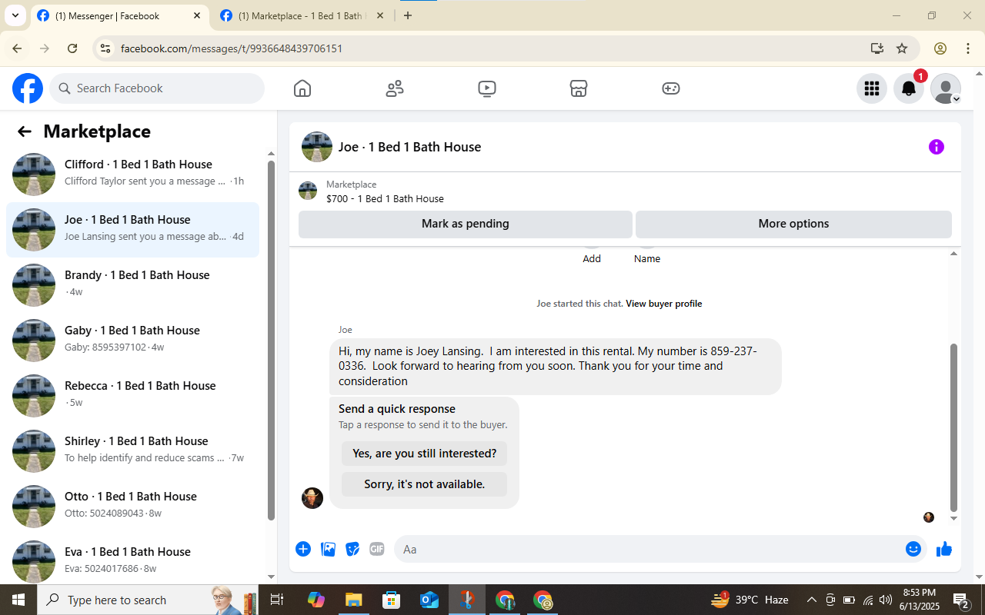Image resolution: width=985 pixels, height=615 pixels.
Task: Click the address bar URL
Action: (x=232, y=48)
